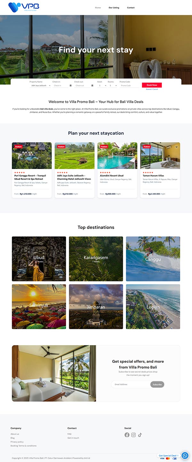
Task: Open the Check-out calendar icon
Action: pos(92,85)
